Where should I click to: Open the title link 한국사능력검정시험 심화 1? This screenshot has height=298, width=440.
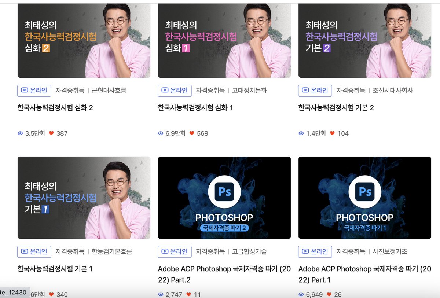(195, 108)
